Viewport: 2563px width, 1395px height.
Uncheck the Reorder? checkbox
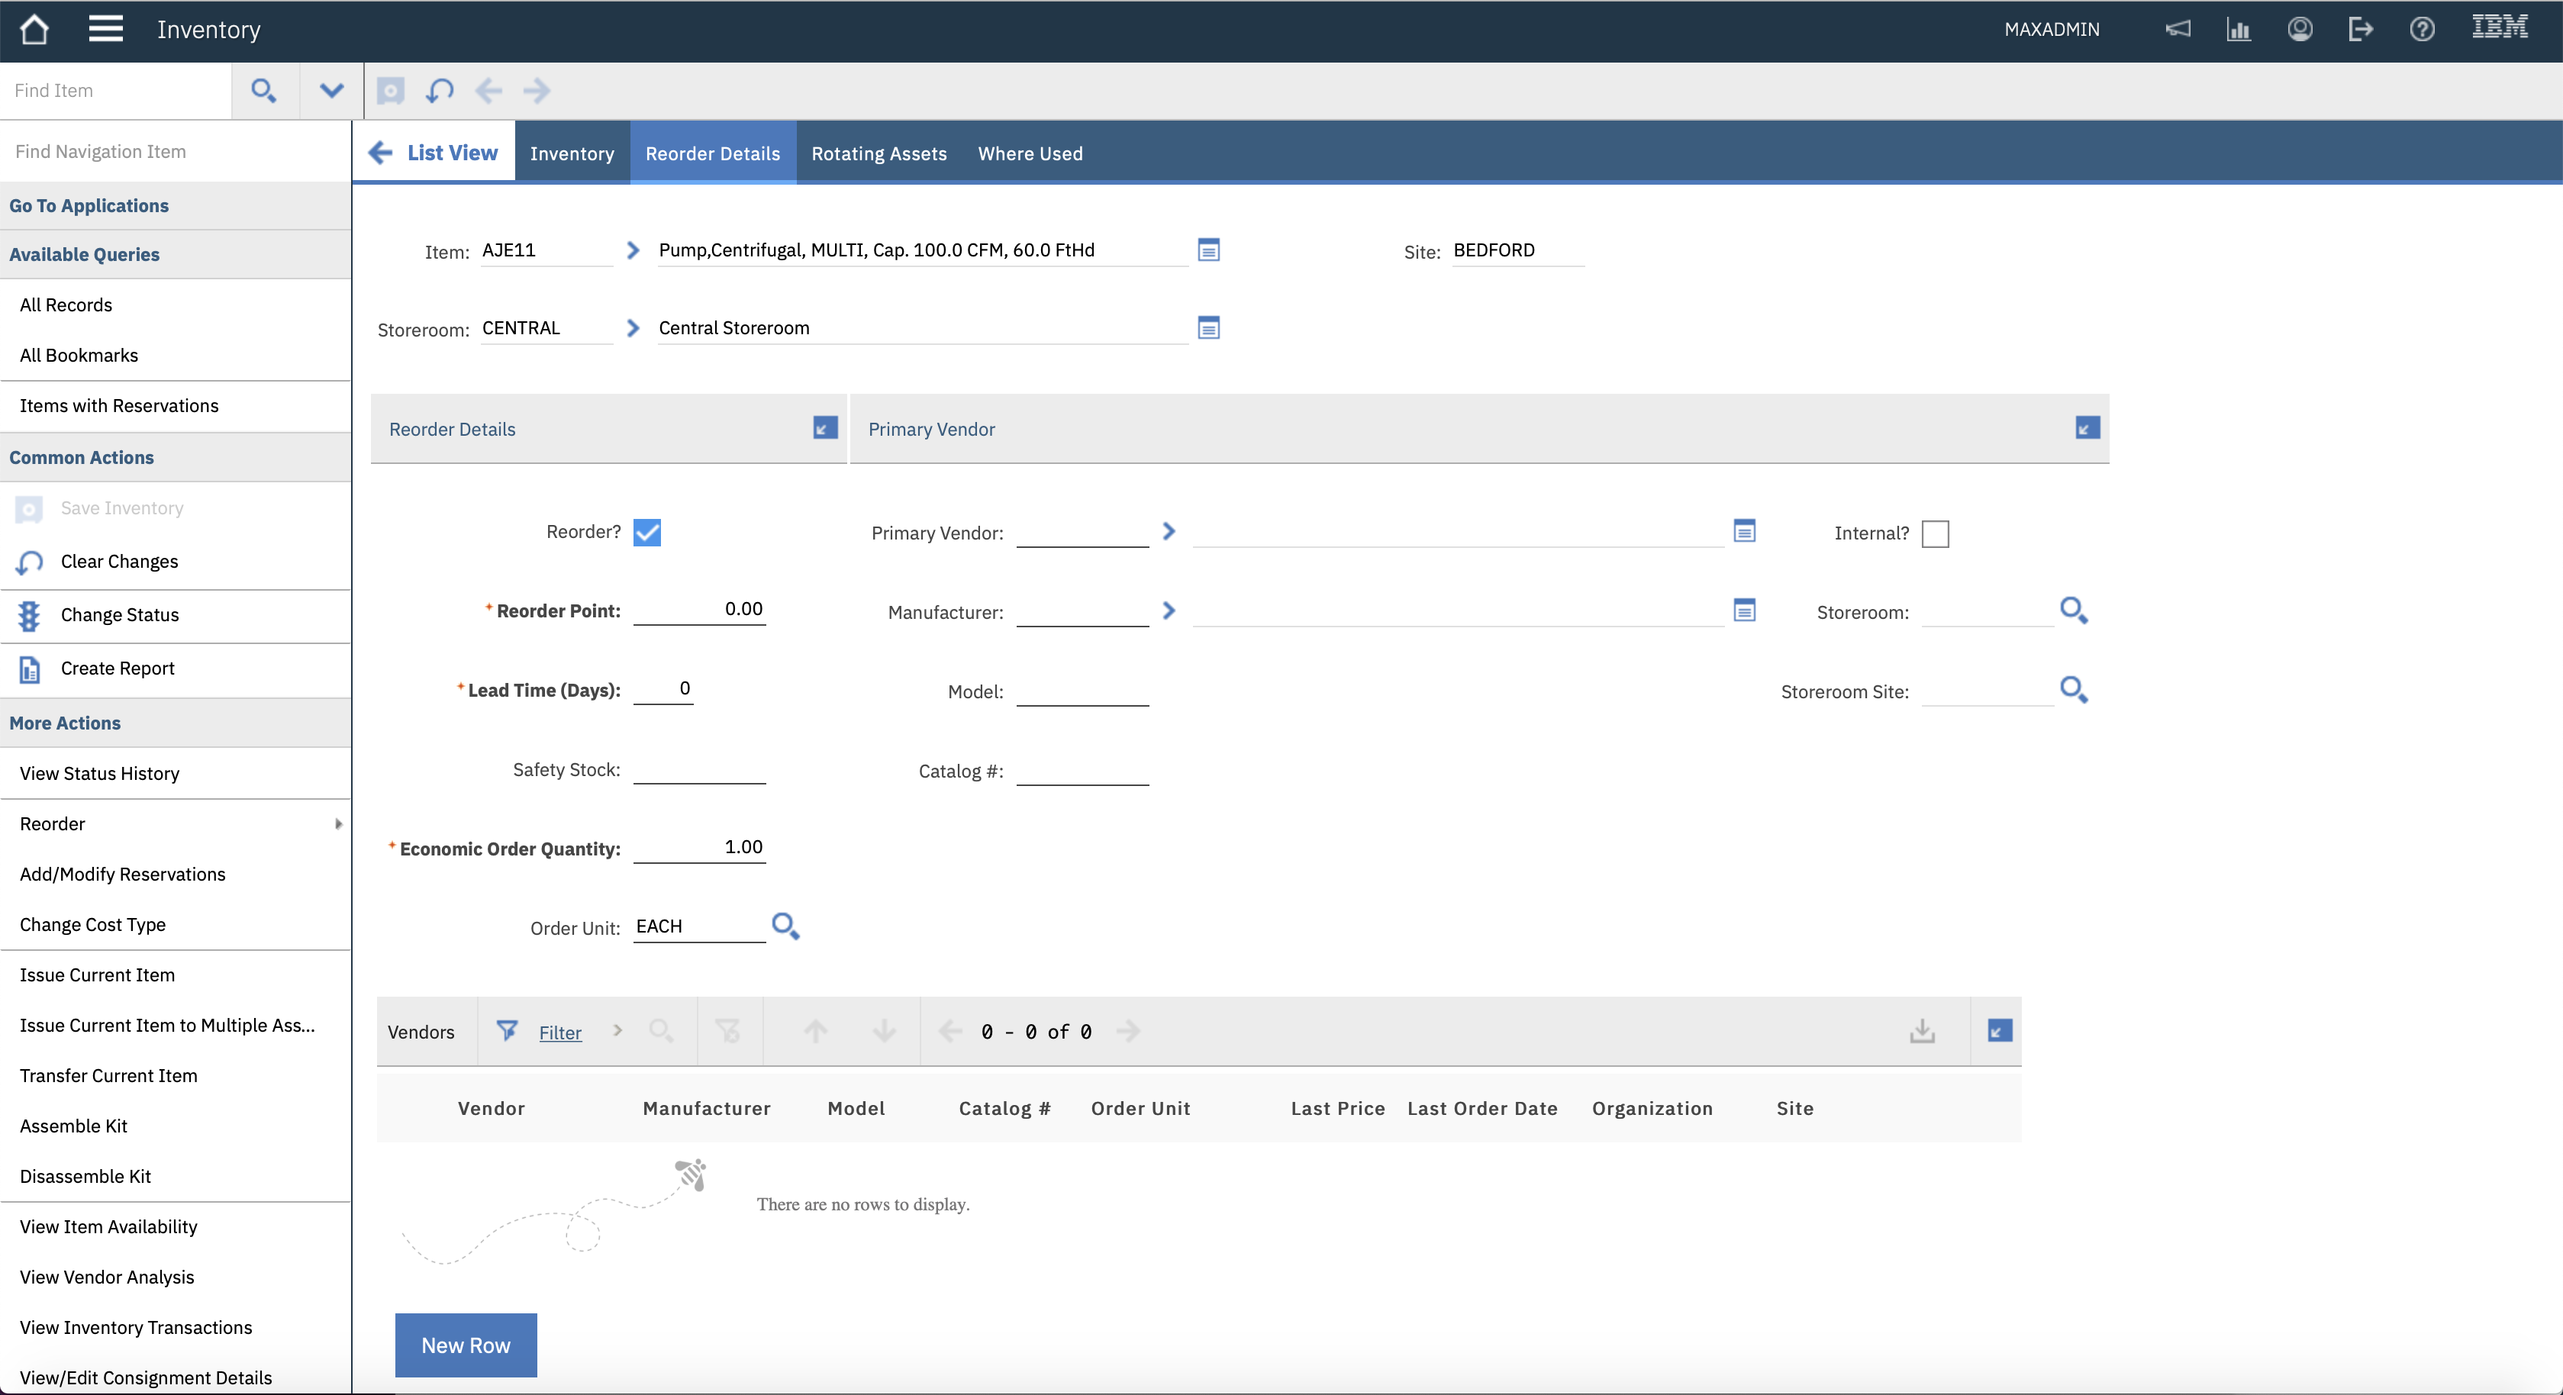click(x=646, y=533)
